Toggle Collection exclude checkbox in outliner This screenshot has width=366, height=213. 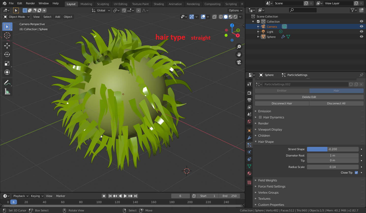pos(258,22)
